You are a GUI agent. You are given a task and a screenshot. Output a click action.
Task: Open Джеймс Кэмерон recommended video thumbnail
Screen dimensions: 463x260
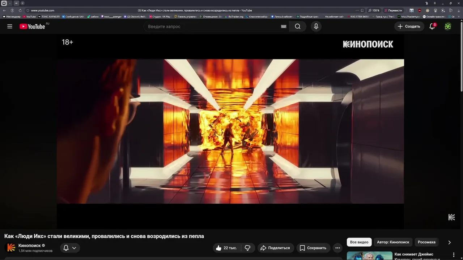tap(369, 256)
